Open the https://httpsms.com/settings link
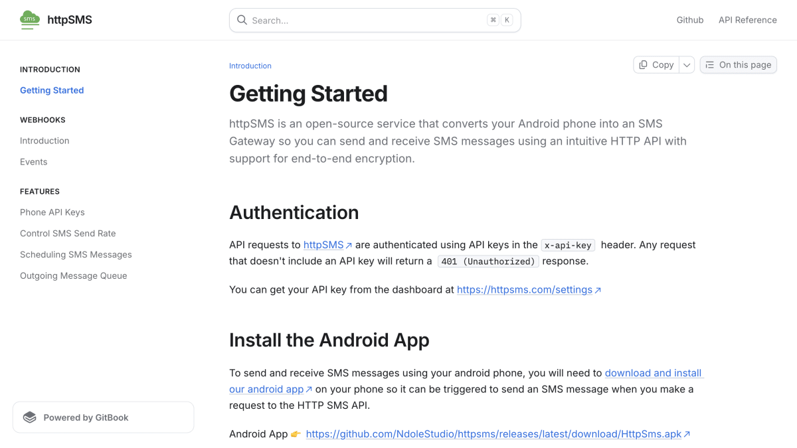Screen dimensions: 797x448 click(x=525, y=289)
